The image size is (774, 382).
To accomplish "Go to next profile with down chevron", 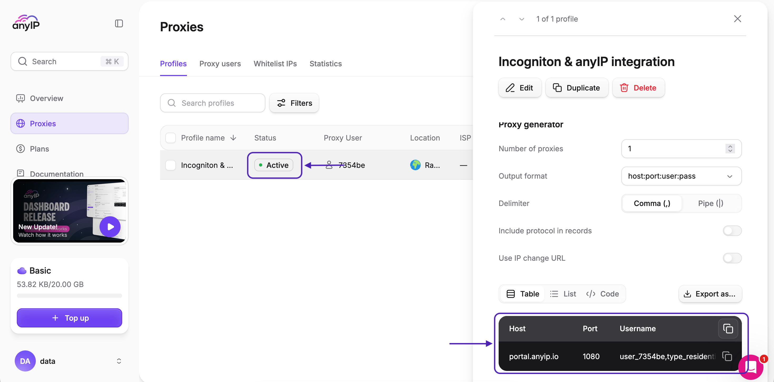I will 522,19.
